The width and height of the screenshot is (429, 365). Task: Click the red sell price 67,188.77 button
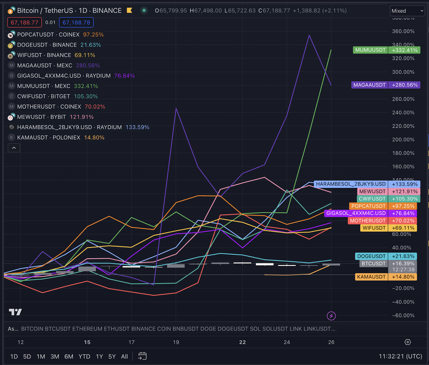pos(25,22)
